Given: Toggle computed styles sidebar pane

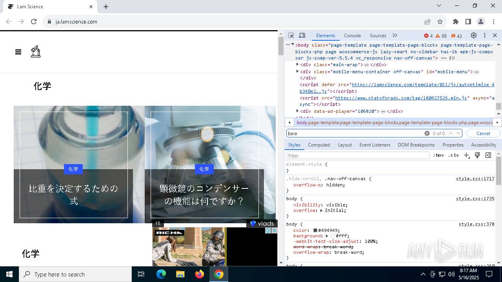Looking at the screenshot, I should pyautogui.click(x=488, y=155).
